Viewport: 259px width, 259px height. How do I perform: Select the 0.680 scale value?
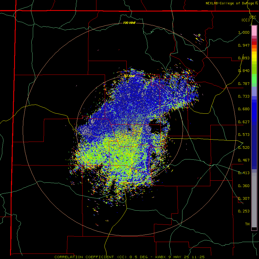[x=244, y=109]
